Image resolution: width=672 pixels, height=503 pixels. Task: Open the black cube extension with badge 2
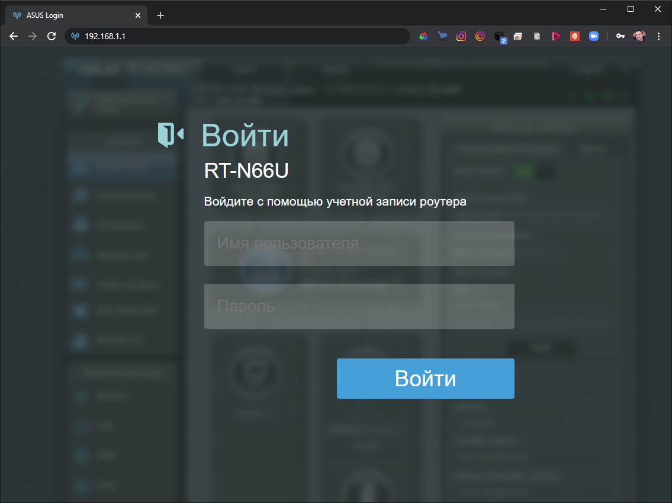(499, 37)
